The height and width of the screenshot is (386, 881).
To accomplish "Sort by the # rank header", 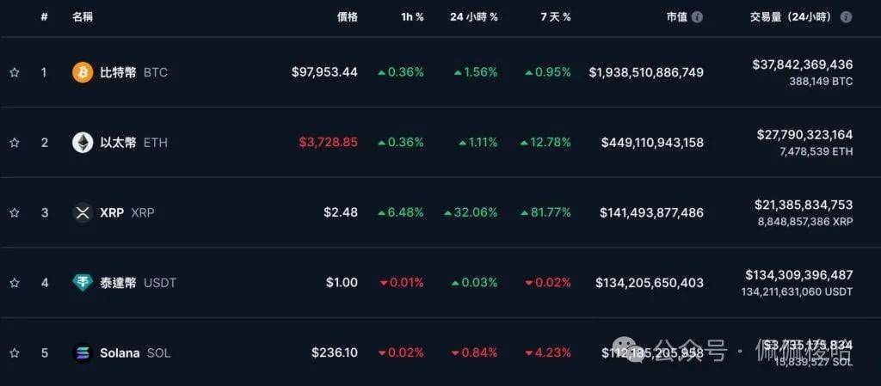I will click(44, 17).
